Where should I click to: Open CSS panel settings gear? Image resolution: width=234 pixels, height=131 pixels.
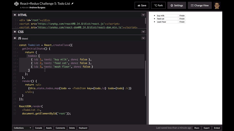tap(15, 32)
